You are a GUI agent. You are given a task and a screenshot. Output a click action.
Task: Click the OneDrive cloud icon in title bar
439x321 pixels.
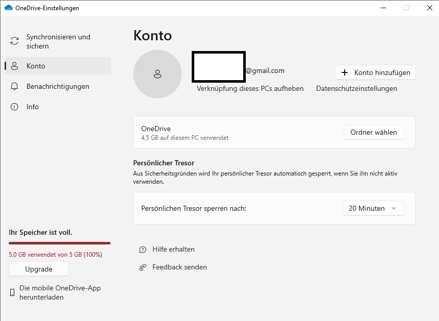[9, 8]
